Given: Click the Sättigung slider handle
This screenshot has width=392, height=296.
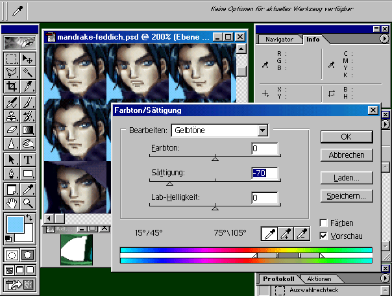Looking at the screenshot, I should click(169, 183).
